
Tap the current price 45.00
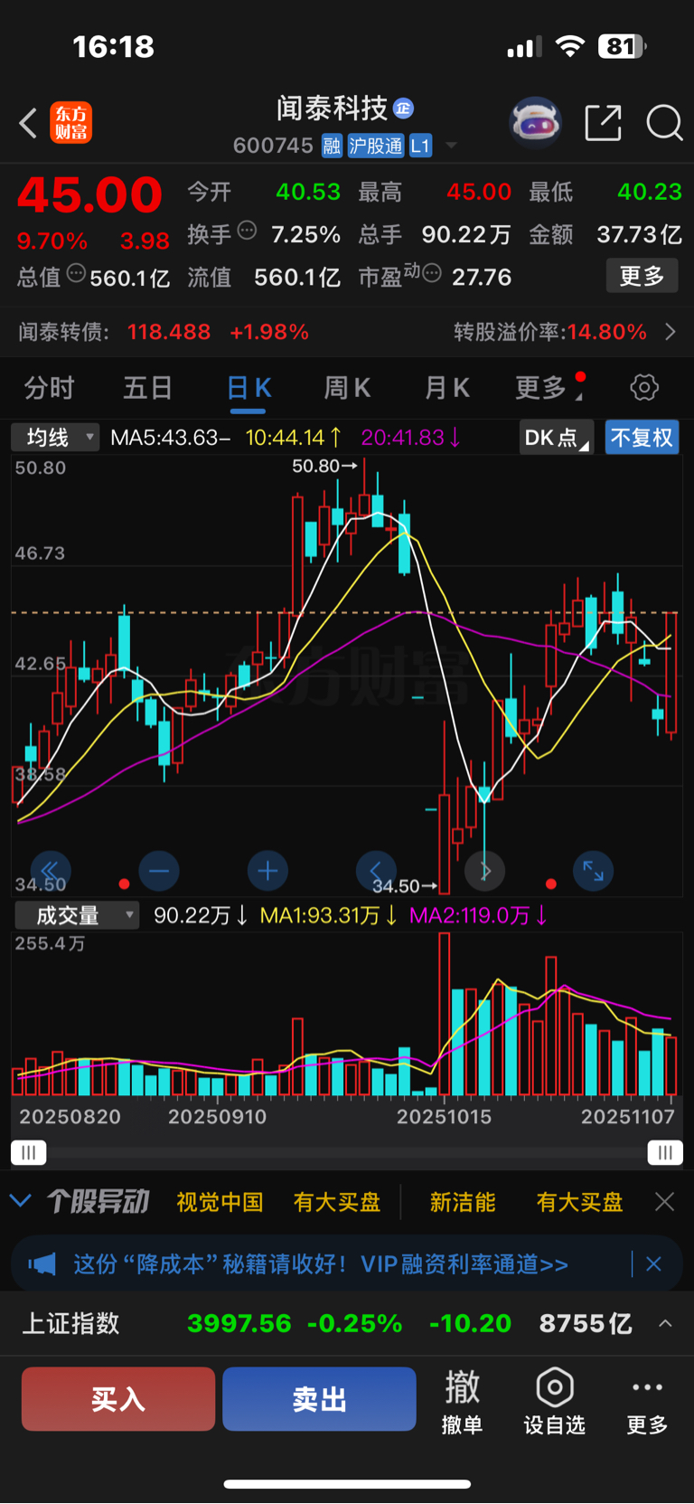point(89,194)
